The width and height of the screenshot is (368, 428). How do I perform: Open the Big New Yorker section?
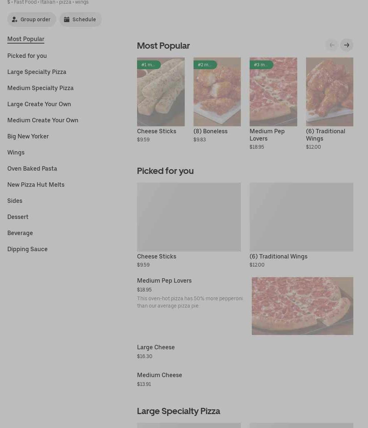pyautogui.click(x=28, y=136)
